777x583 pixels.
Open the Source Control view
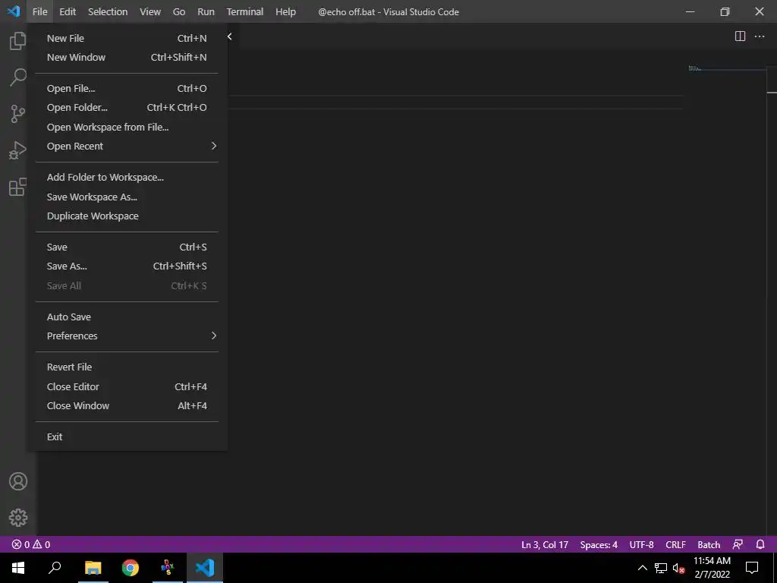(18, 114)
